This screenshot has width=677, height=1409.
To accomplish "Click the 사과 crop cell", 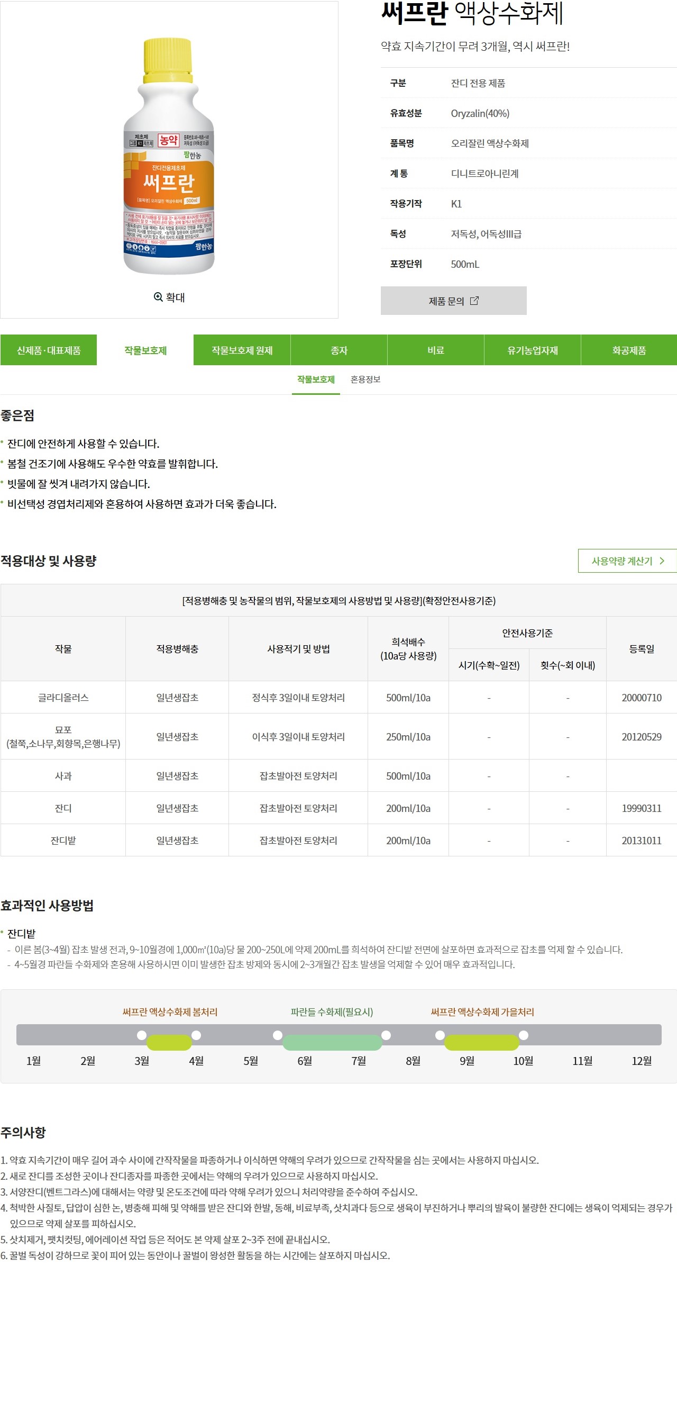I will pos(63,775).
